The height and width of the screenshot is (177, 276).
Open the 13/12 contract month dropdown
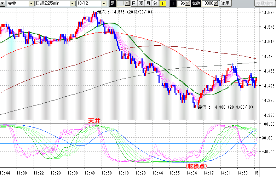(104, 4)
